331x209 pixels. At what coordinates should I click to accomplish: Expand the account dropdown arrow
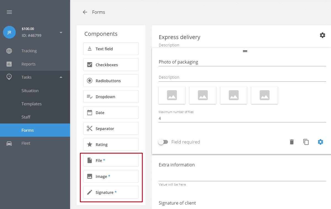click(61, 32)
